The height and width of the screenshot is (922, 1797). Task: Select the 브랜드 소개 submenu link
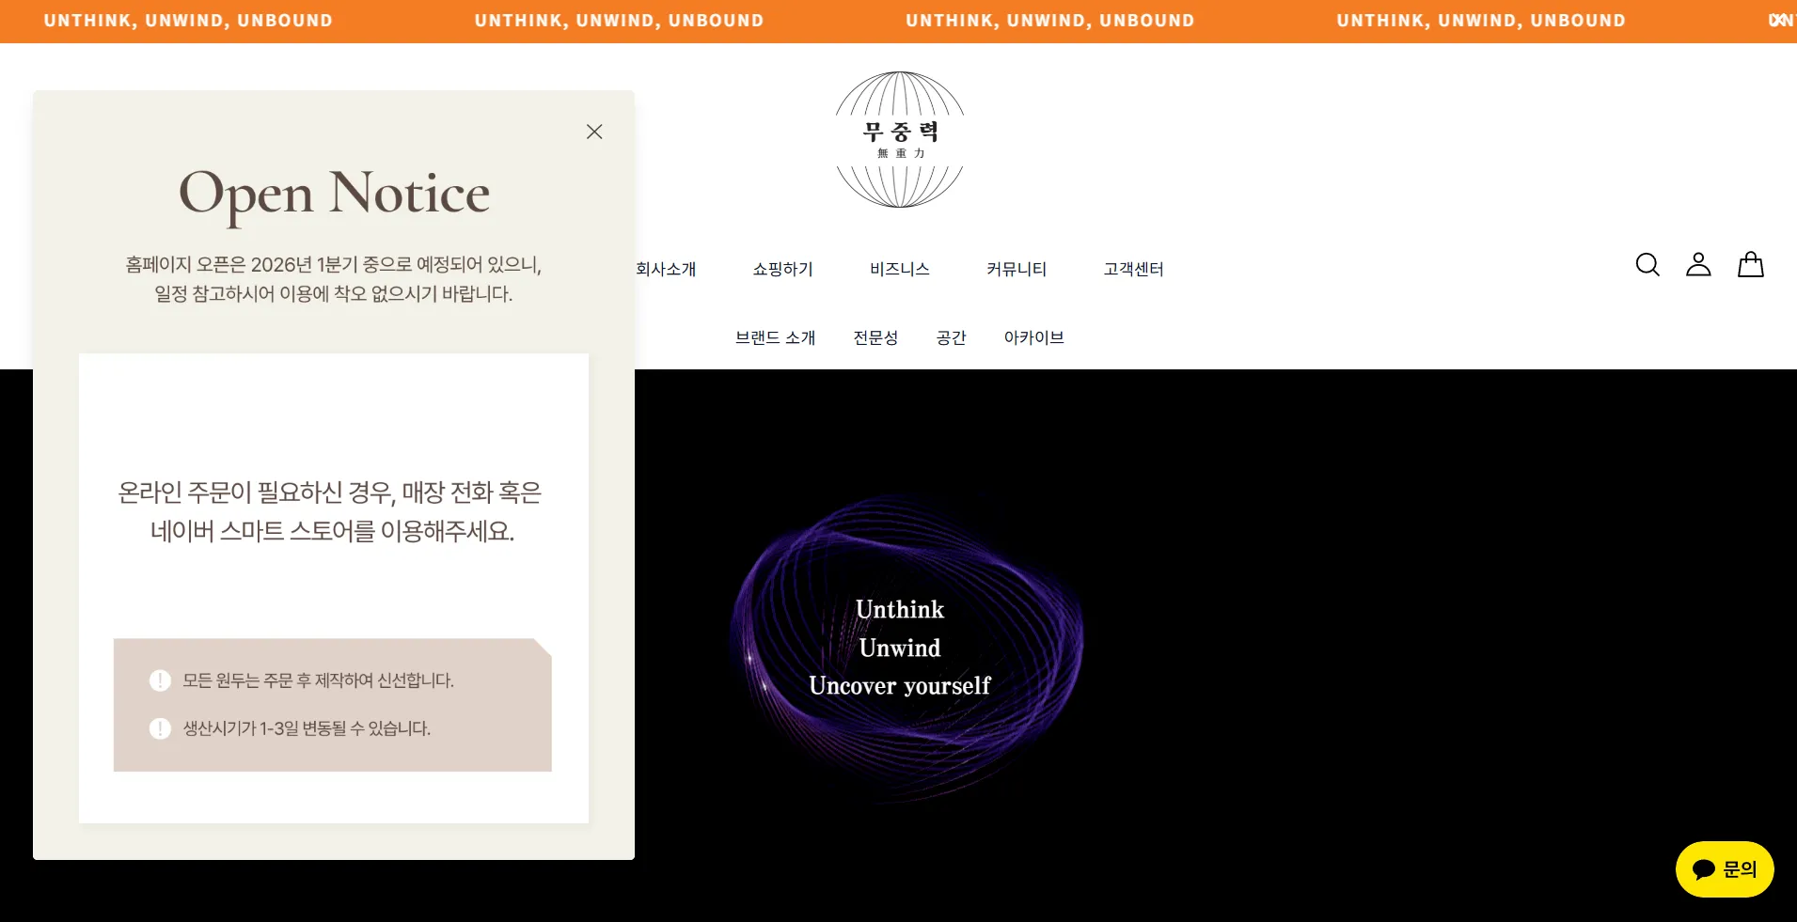point(775,337)
